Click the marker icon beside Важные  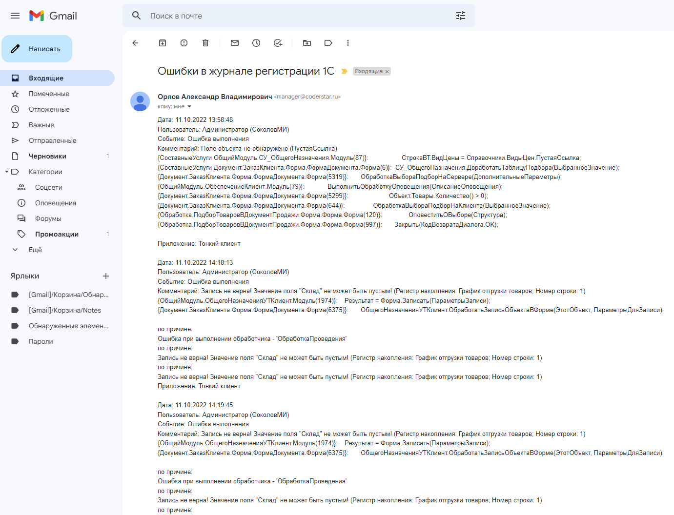point(15,125)
